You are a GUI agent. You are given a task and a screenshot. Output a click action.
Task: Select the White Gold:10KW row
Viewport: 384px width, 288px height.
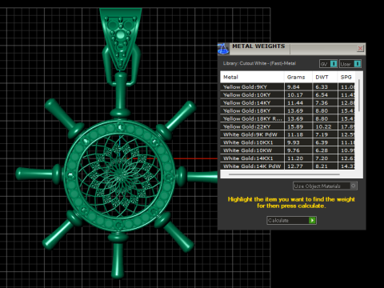[287, 150]
